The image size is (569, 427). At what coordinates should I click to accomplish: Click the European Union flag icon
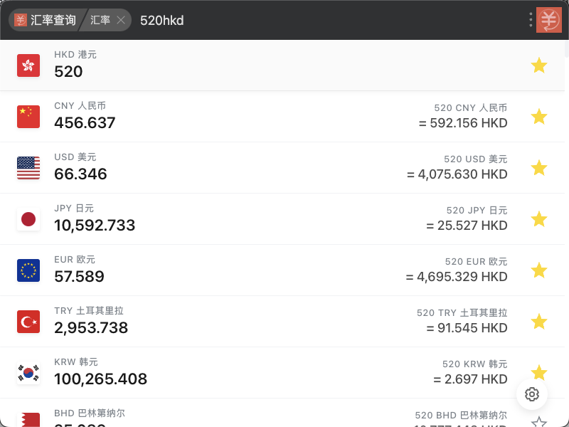click(x=28, y=270)
